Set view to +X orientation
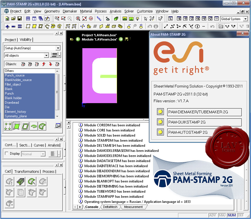Viewport: 251px width, 219px height. pyautogui.click(x=198, y=19)
